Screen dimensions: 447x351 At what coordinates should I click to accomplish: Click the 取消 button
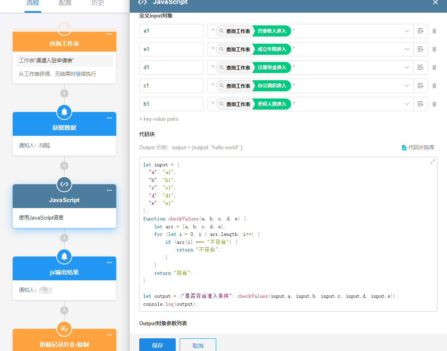click(198, 345)
